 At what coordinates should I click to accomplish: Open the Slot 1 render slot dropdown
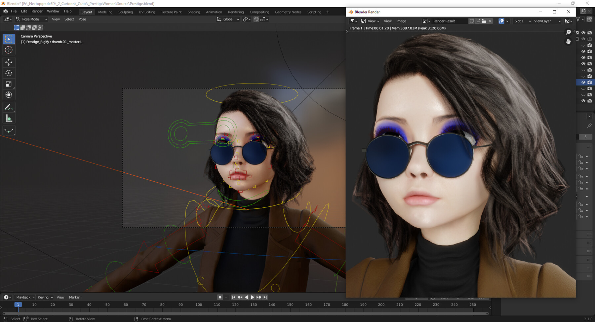click(522, 21)
